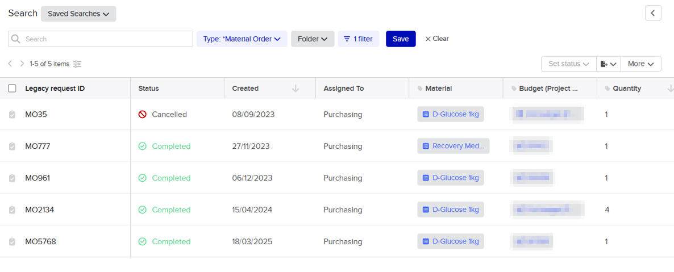674x272 pixels.
Task: Go to previous page arrow
Action: tap(10, 64)
